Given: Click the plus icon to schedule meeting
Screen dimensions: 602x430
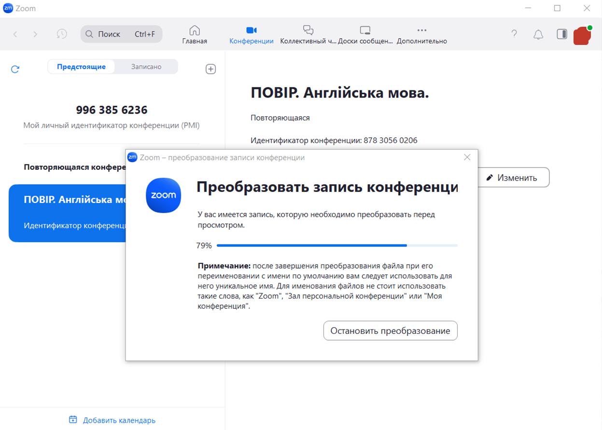Looking at the screenshot, I should tap(211, 69).
